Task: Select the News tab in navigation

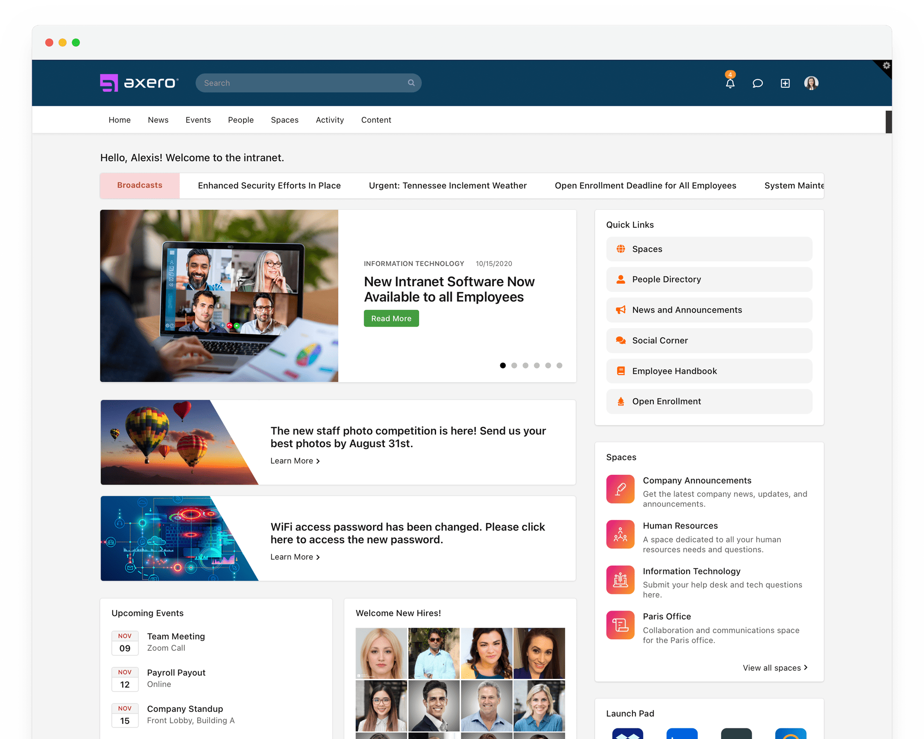Action: click(158, 120)
